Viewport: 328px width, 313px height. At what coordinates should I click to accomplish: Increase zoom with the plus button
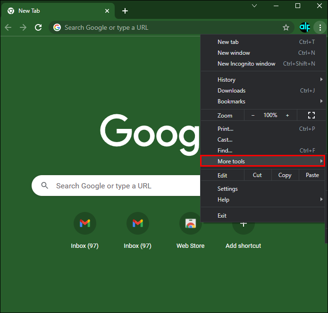[x=287, y=115]
